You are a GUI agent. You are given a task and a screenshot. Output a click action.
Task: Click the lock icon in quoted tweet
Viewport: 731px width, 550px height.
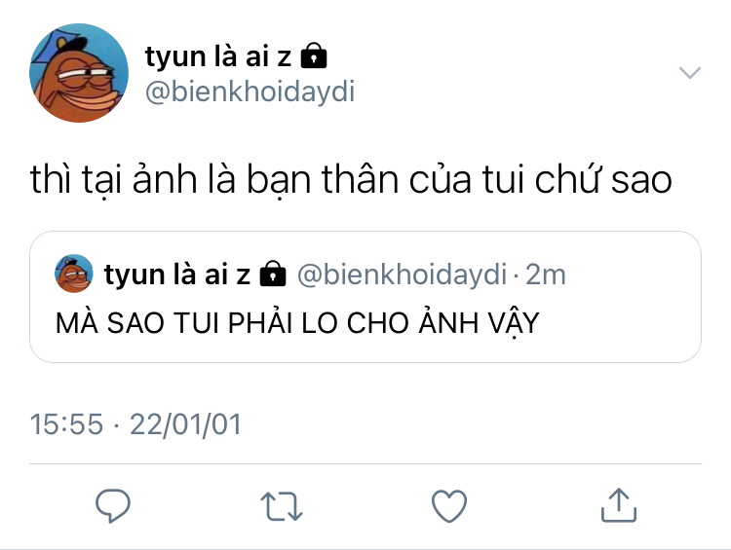point(273,274)
